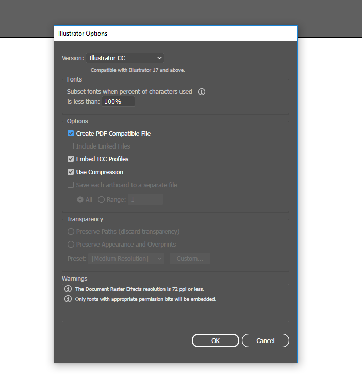Click the Custom... transparency button
The height and width of the screenshot is (391, 362).
coord(190,259)
